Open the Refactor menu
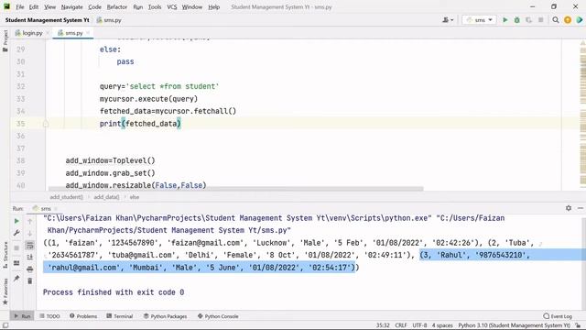586x330 pixels. tap(117, 6)
